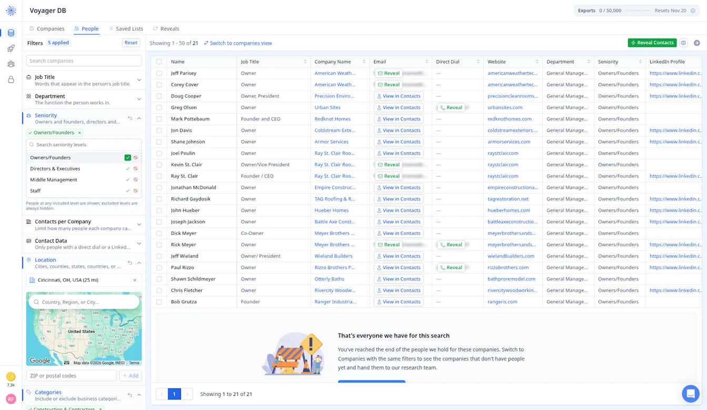Click the green Reveal Contacts button
This screenshot has height=410, width=707.
point(652,43)
